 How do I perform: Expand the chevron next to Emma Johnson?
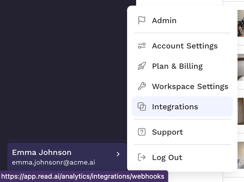click(x=118, y=154)
